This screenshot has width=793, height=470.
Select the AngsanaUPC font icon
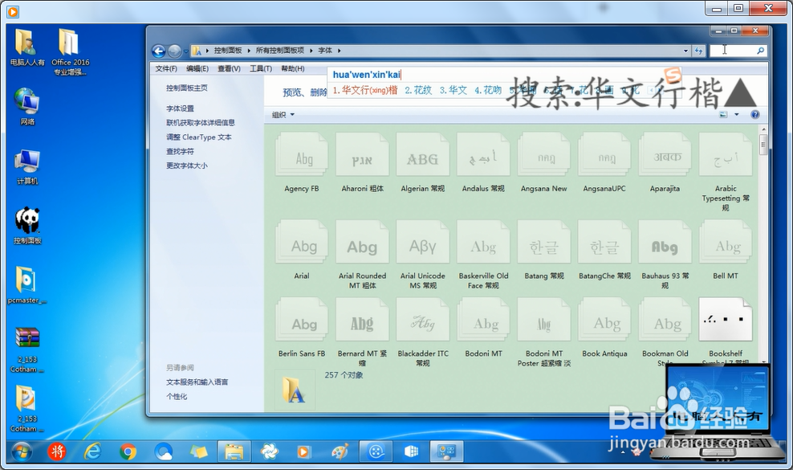604,155
